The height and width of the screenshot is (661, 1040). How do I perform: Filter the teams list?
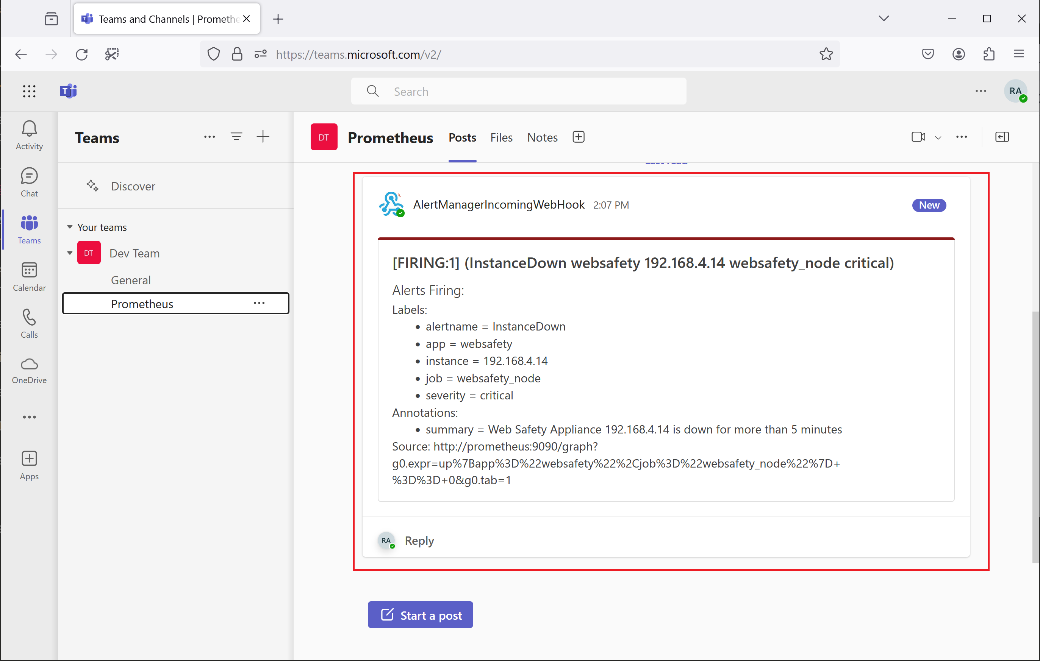(x=236, y=137)
